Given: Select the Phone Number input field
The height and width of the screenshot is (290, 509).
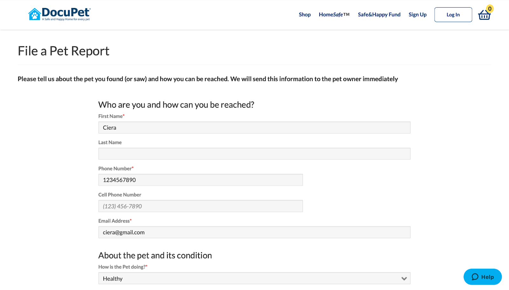Looking at the screenshot, I should coord(200,180).
